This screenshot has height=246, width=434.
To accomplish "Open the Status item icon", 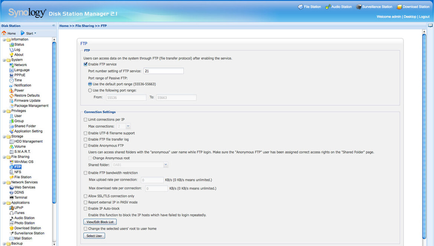I will tap(12, 45).
